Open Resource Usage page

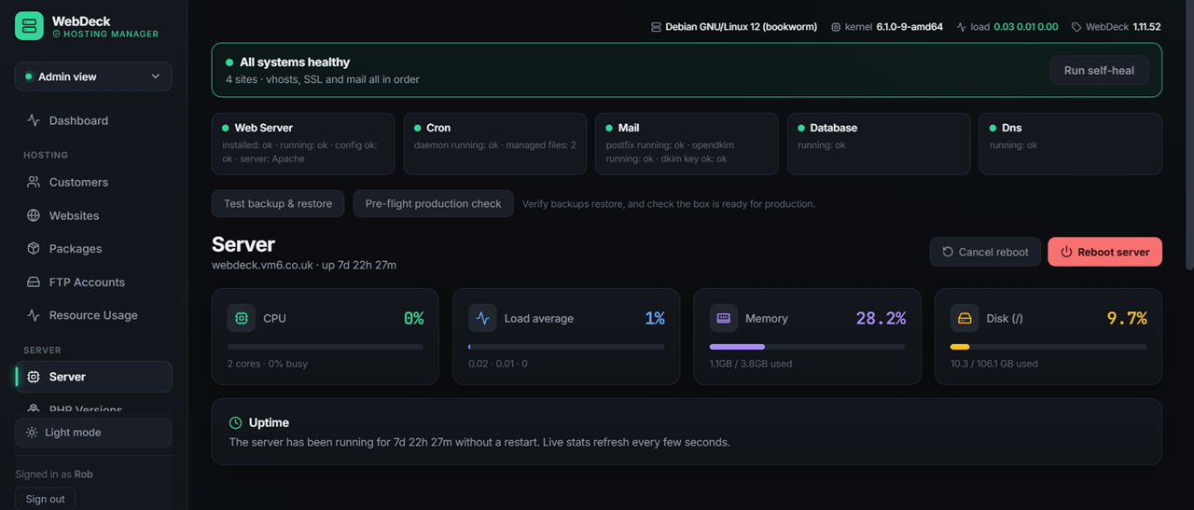(93, 315)
